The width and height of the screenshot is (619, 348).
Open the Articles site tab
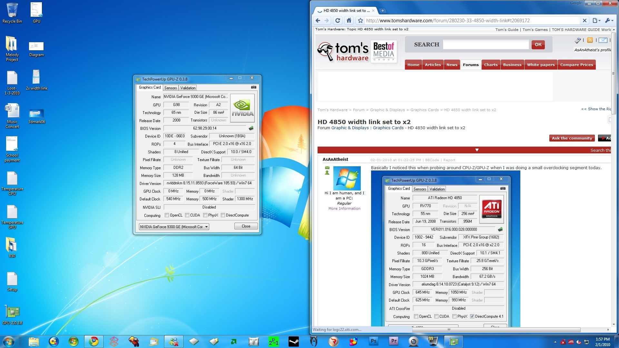[433, 65]
